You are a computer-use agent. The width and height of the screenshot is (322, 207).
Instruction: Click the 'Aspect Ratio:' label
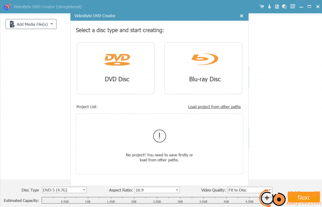(121, 190)
